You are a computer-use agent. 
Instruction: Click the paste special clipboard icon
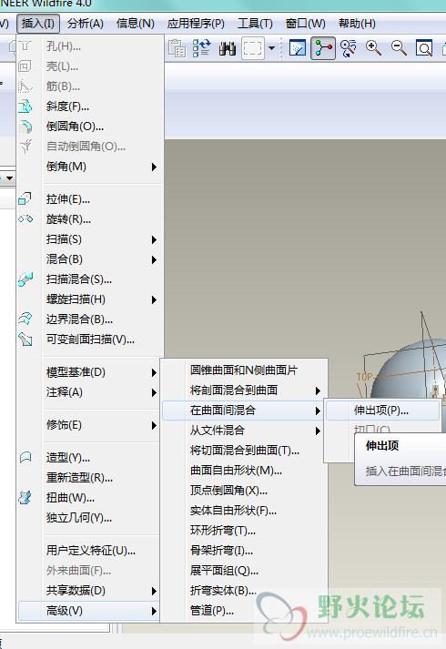click(x=177, y=48)
